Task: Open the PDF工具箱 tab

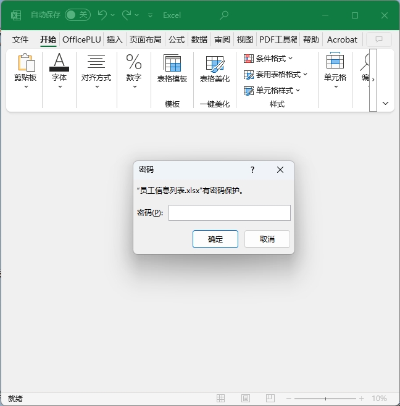Action: pos(278,39)
